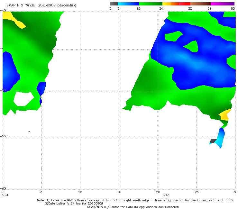The width and height of the screenshot is (238, 209).
Task: Click the longitude axis label "25"
Action: click(x=197, y=192)
